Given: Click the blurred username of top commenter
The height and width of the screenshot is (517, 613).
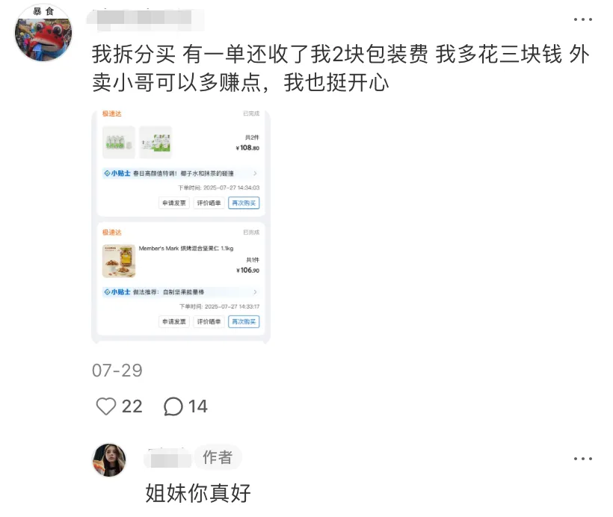Looking at the screenshot, I should pos(146,19).
